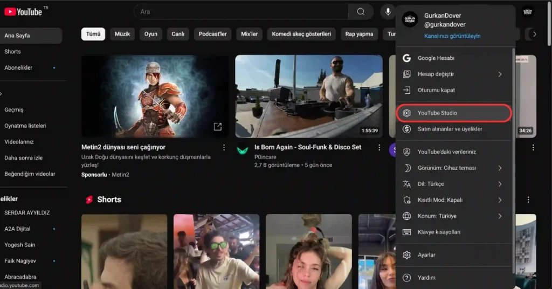
Task: Click the Hesap değiştir person icon
Action: tap(406, 74)
